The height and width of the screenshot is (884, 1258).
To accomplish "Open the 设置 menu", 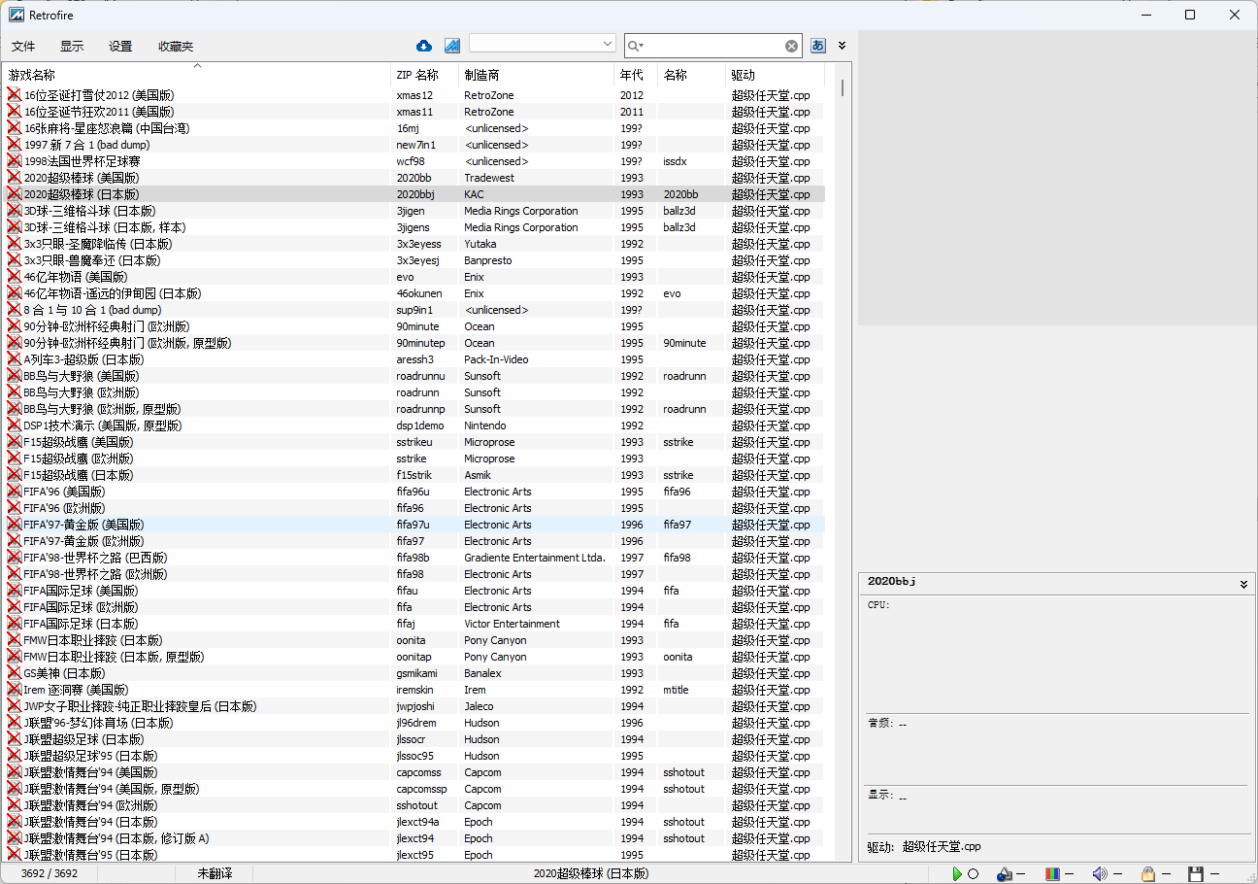I will (x=120, y=47).
